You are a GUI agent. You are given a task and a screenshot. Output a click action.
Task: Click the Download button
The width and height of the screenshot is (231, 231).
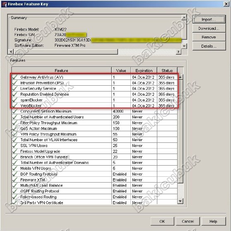209,28
